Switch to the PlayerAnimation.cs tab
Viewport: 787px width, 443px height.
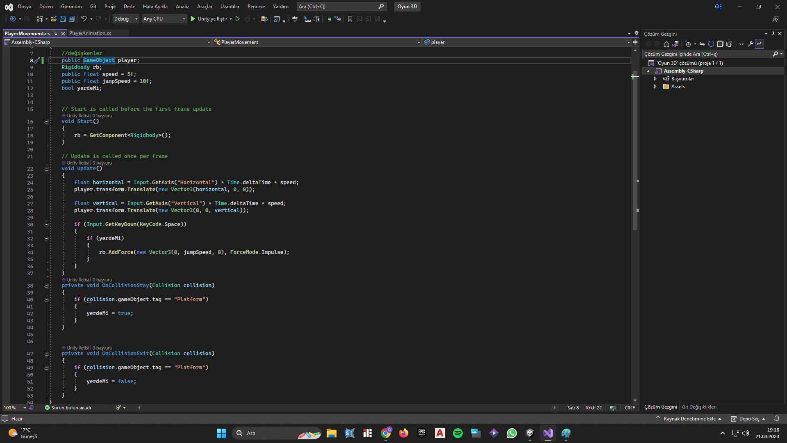click(90, 33)
